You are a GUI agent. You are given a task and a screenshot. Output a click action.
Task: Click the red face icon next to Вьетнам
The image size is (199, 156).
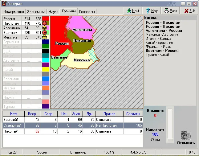click(x=45, y=32)
